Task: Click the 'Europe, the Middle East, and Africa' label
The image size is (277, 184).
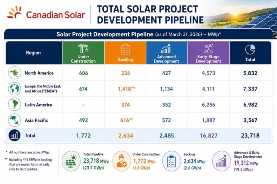Action: pos(43,89)
